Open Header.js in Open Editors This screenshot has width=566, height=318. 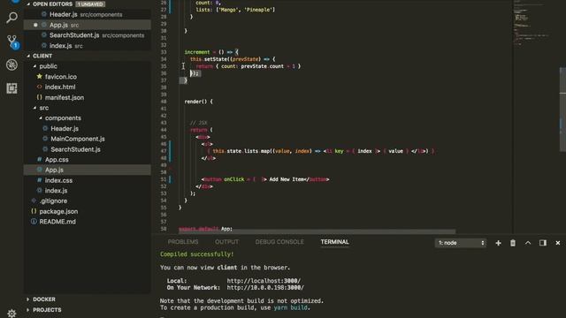pyautogui.click(x=87, y=14)
